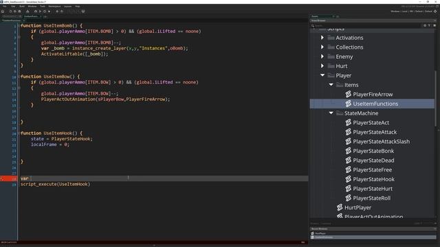440x247 pixels.
Task: Click the New Project toolbar icon
Action: click(10, 12)
